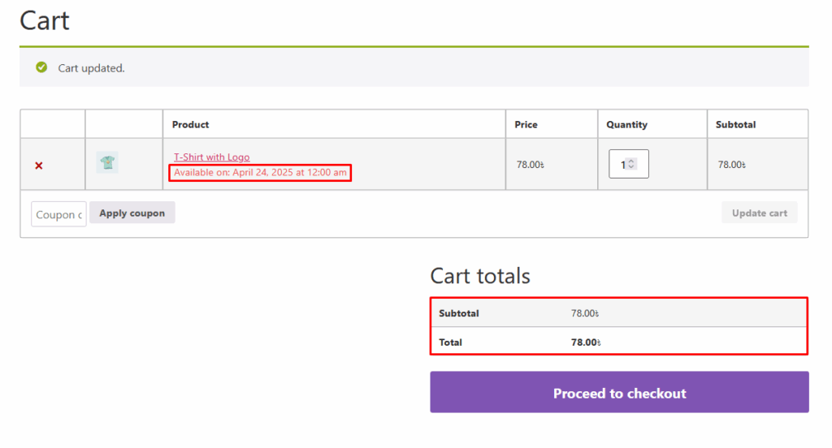The width and height of the screenshot is (832, 448).
Task: Click the Cart totals heading
Action: tap(480, 276)
